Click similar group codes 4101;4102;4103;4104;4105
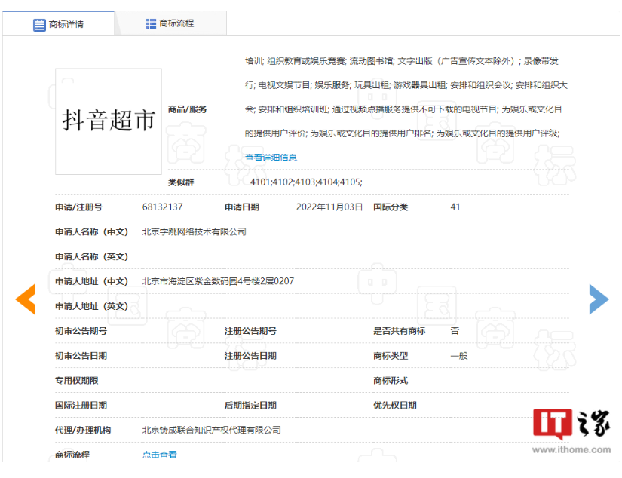This screenshot has width=622, height=478. tap(306, 182)
